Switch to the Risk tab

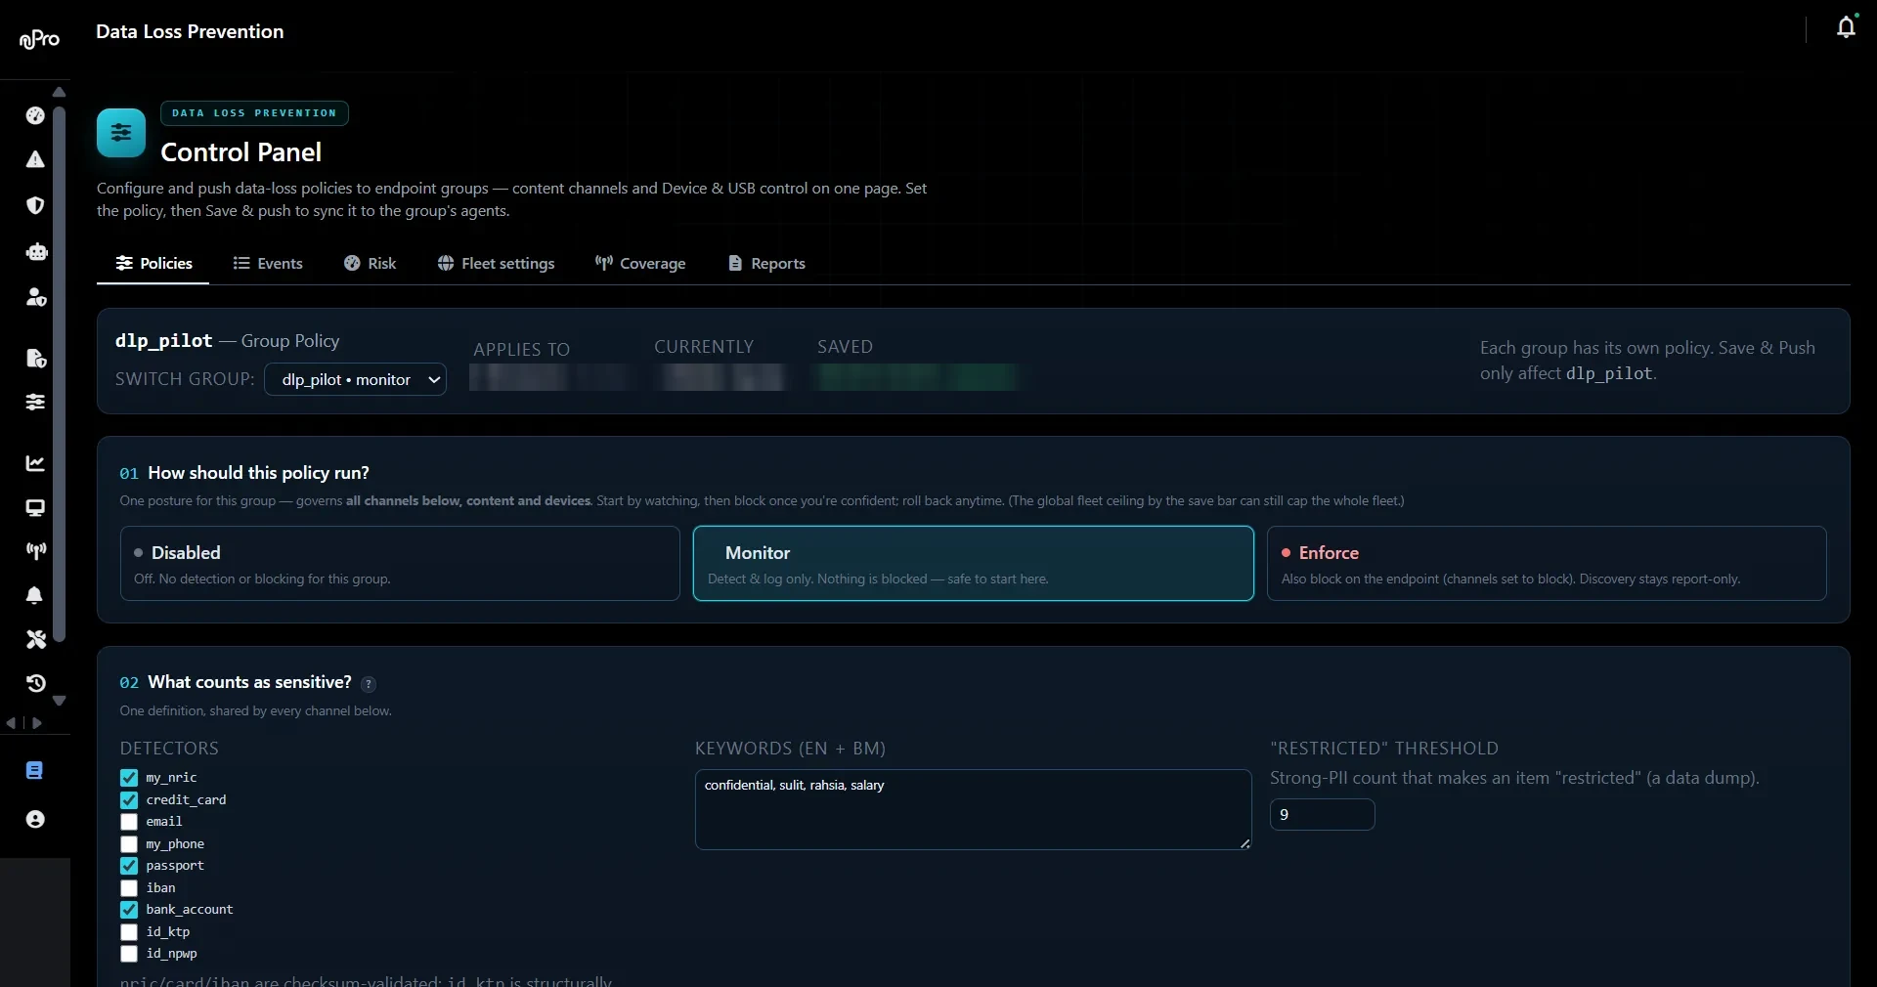(x=370, y=264)
